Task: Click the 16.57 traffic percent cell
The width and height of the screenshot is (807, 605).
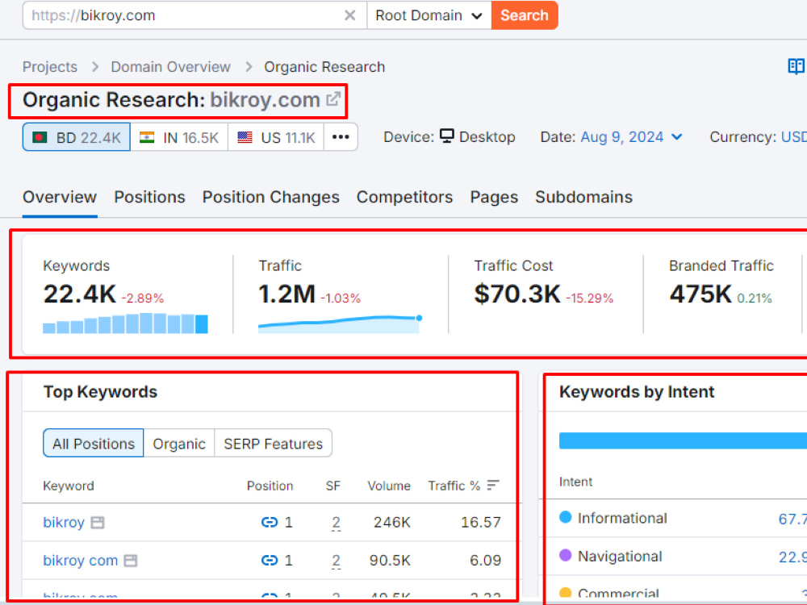Action: coord(481,522)
